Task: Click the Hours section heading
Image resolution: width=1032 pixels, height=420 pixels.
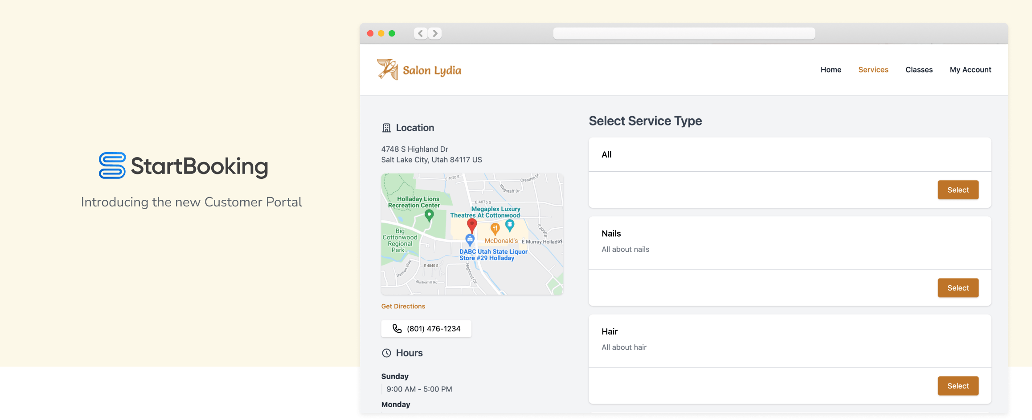Action: click(409, 353)
